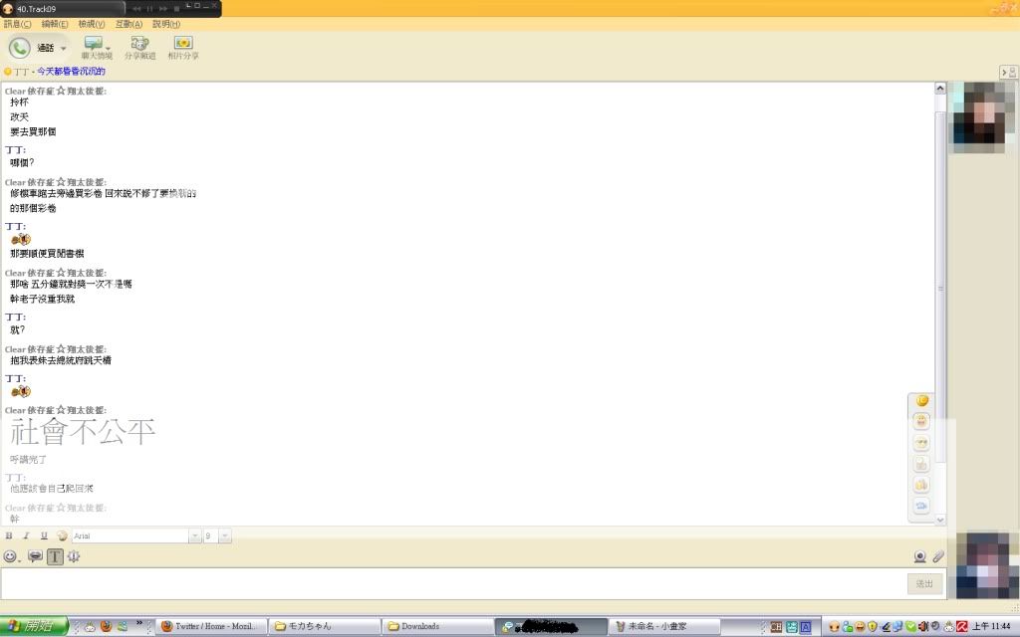1020x637 pixels.
Task: Click the paperclip attach file icon
Action: [x=937, y=556]
